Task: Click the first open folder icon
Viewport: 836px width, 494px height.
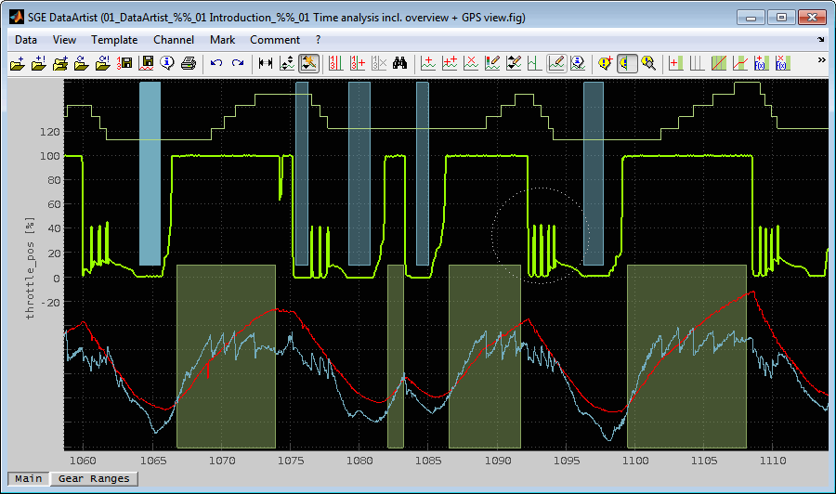Action: point(18,63)
